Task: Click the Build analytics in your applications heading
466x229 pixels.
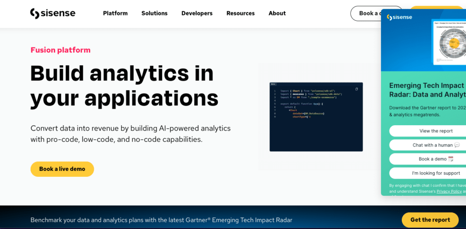Action: tap(125, 85)
